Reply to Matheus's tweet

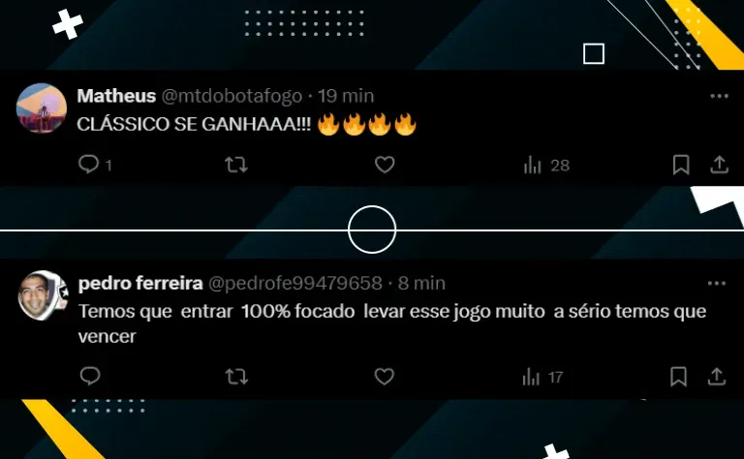[x=89, y=165]
